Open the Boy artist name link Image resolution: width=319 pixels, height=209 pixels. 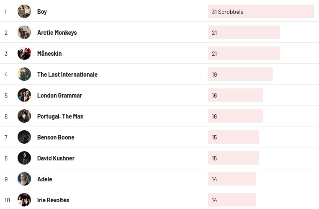(42, 12)
